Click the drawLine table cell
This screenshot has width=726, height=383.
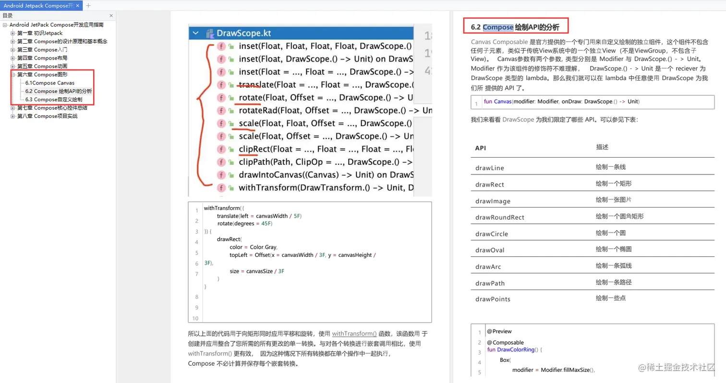pyautogui.click(x=489, y=168)
